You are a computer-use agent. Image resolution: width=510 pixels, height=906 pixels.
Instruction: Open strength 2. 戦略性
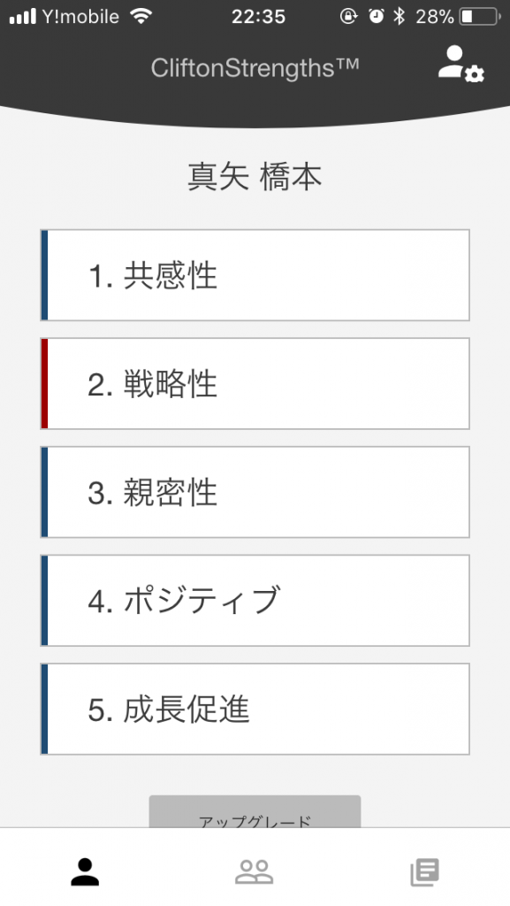coord(255,384)
